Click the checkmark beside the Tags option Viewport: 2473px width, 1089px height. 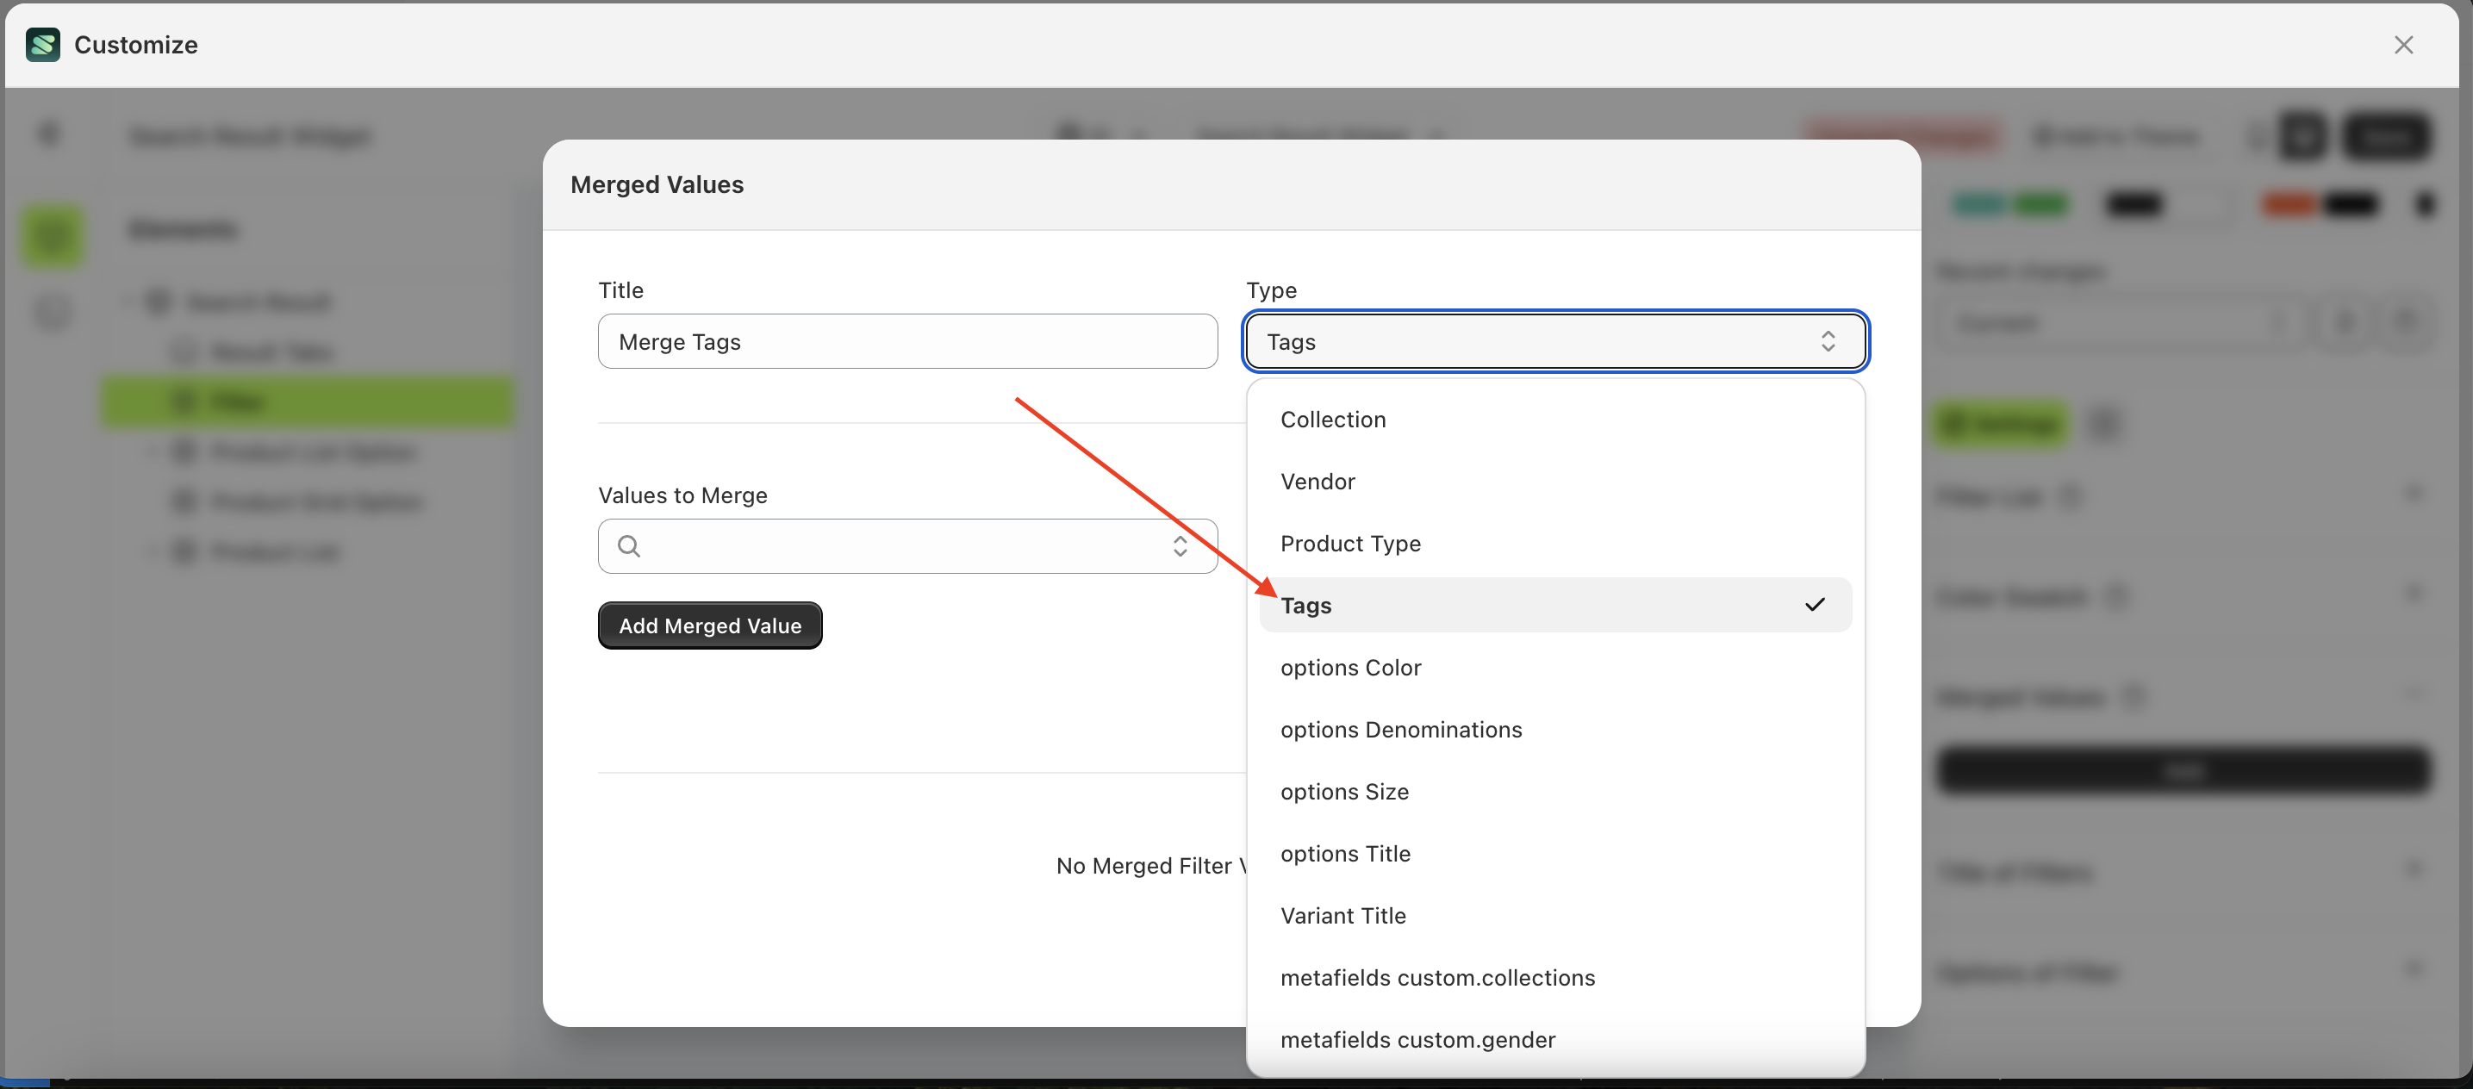pyautogui.click(x=1814, y=605)
